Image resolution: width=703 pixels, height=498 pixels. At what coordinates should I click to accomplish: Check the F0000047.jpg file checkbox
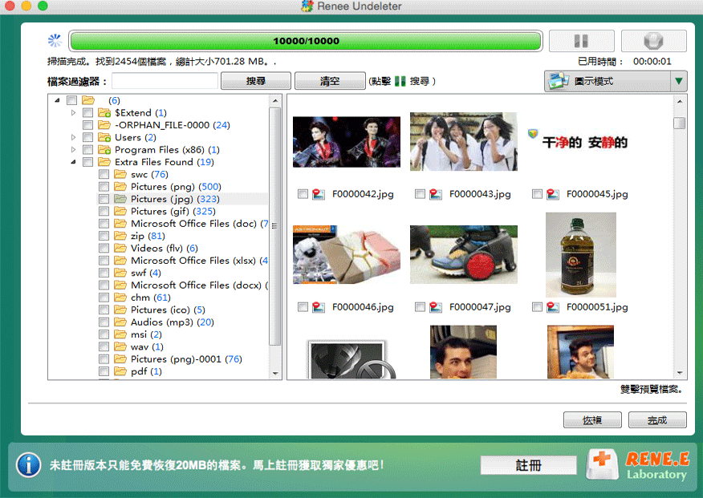(x=420, y=307)
